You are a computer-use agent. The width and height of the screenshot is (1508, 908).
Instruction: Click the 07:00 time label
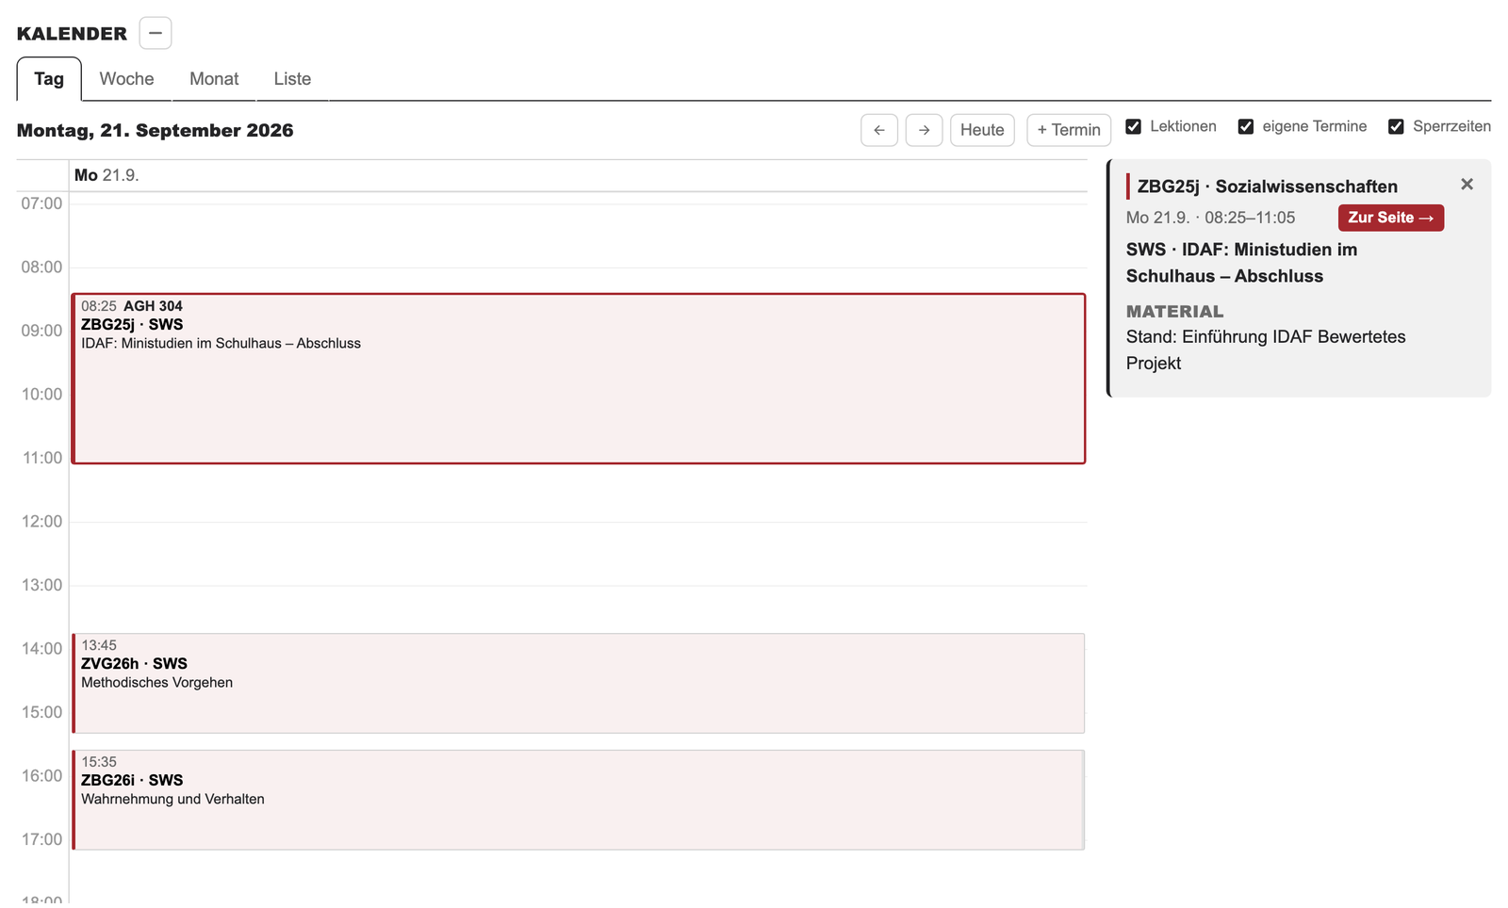click(41, 203)
